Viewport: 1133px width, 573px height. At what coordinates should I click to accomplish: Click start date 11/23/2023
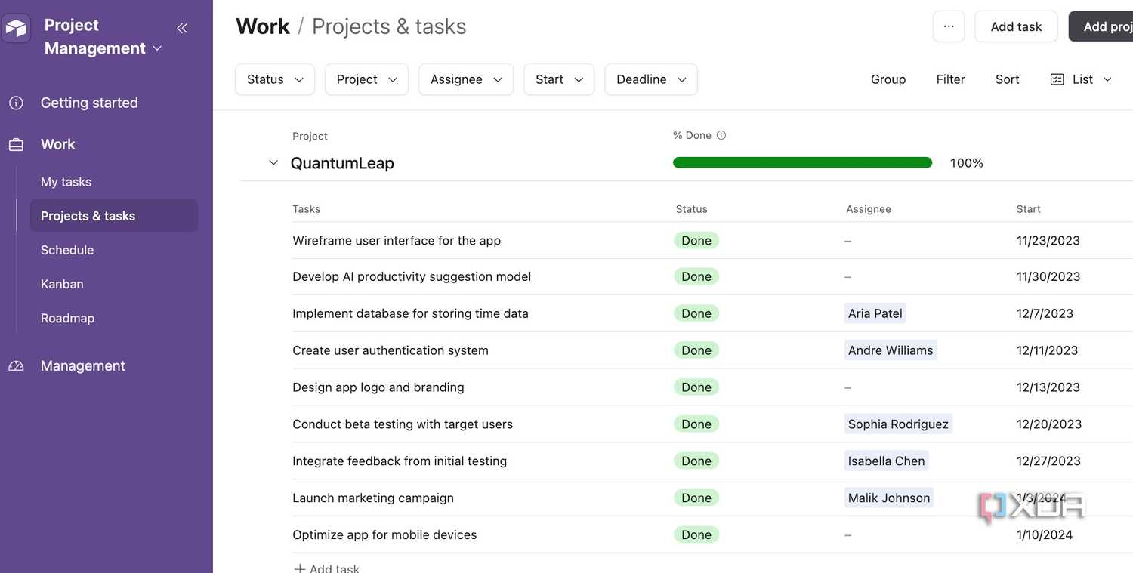[1048, 241]
